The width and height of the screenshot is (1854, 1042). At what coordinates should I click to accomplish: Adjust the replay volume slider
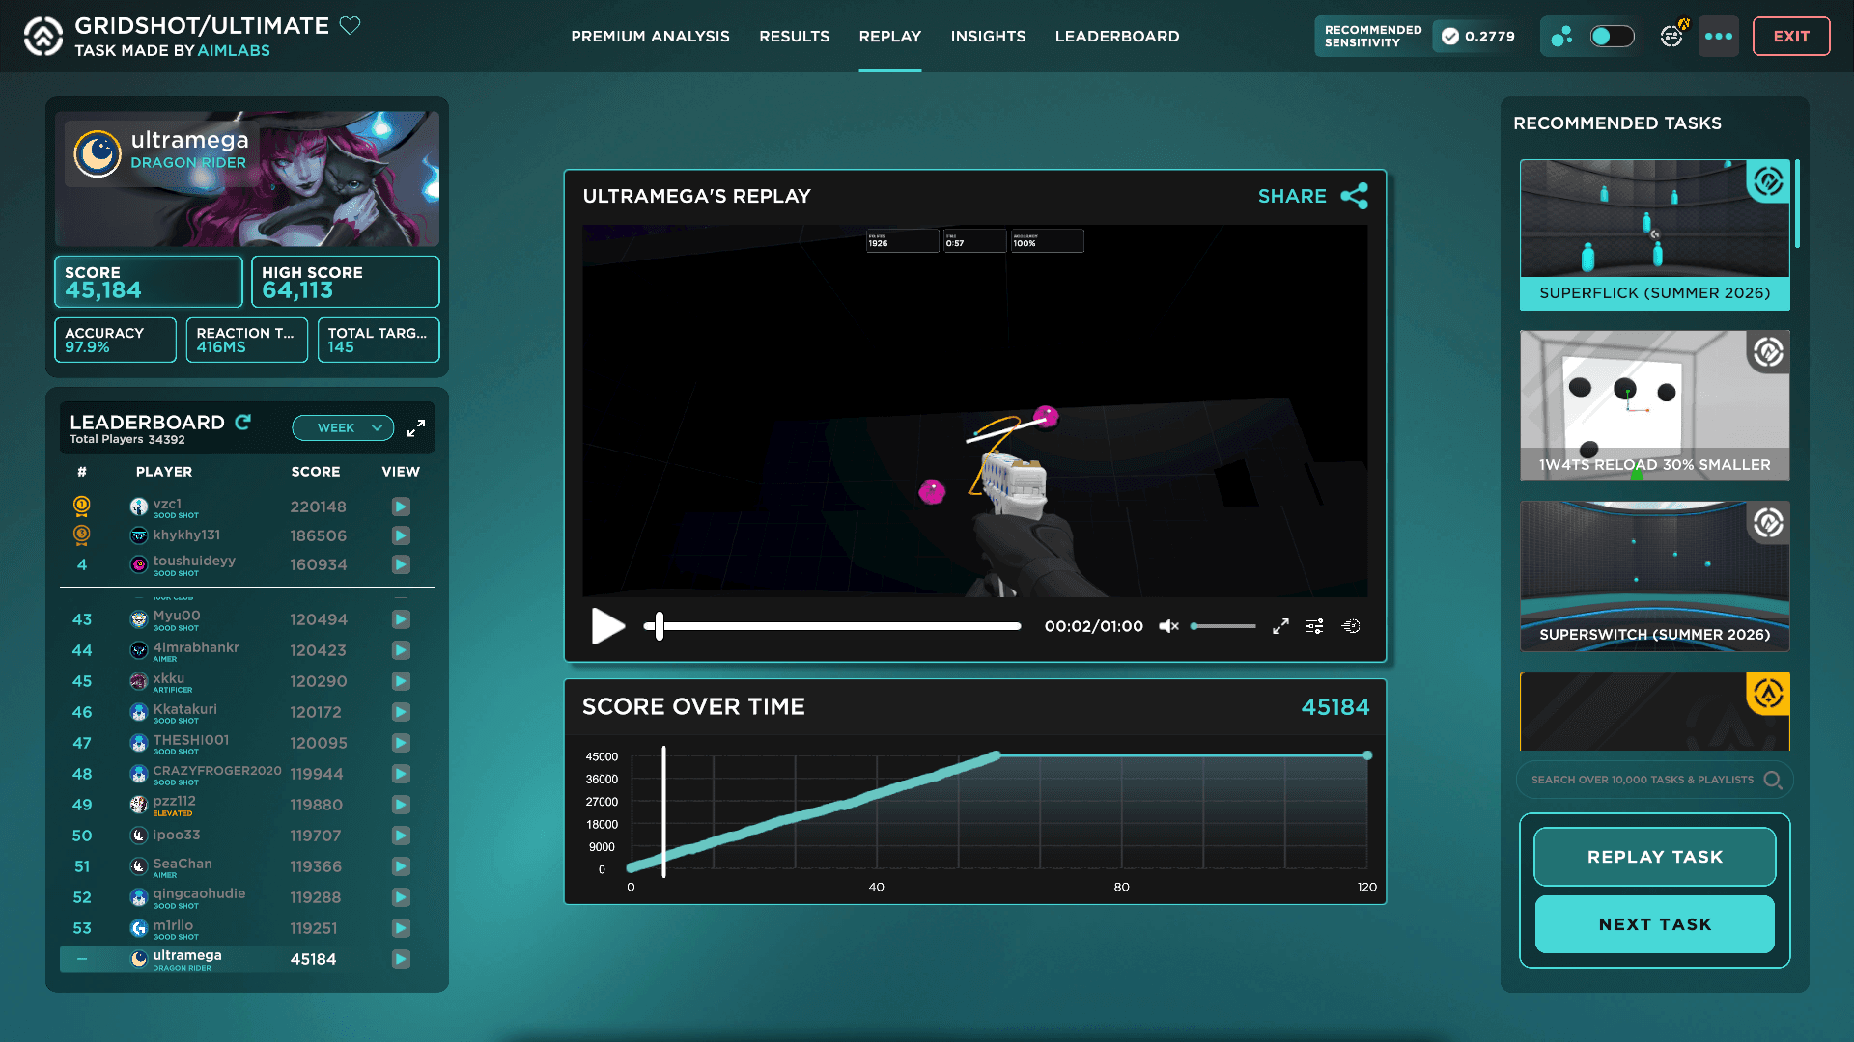tap(1223, 626)
